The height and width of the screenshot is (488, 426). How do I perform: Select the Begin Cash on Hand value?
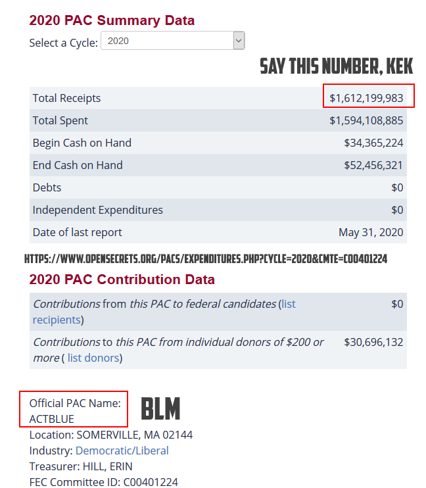pyautogui.click(x=373, y=143)
